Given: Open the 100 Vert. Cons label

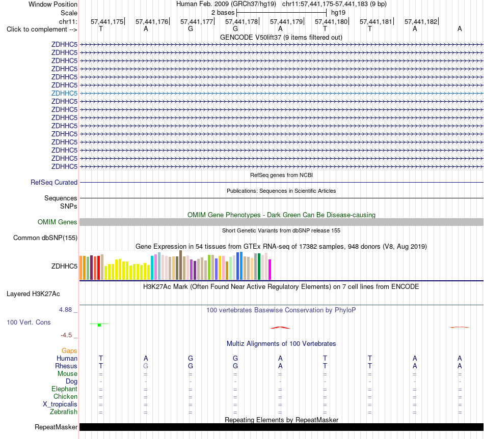Looking at the screenshot, I should (x=29, y=322).
